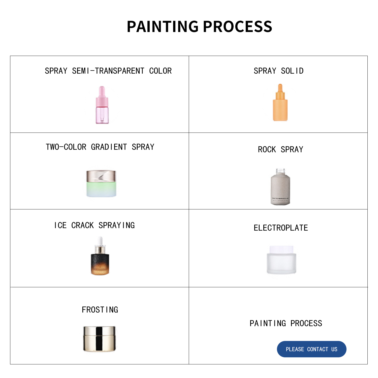Select the orange solid spray dropper bottle
Viewport: 378px width, 378px height.
(280, 103)
